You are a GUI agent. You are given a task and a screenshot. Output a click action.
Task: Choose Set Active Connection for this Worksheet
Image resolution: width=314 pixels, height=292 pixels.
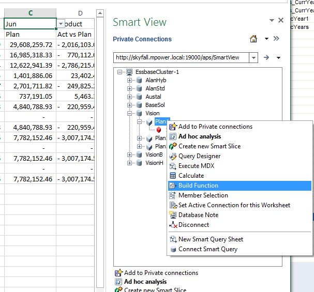(240, 205)
